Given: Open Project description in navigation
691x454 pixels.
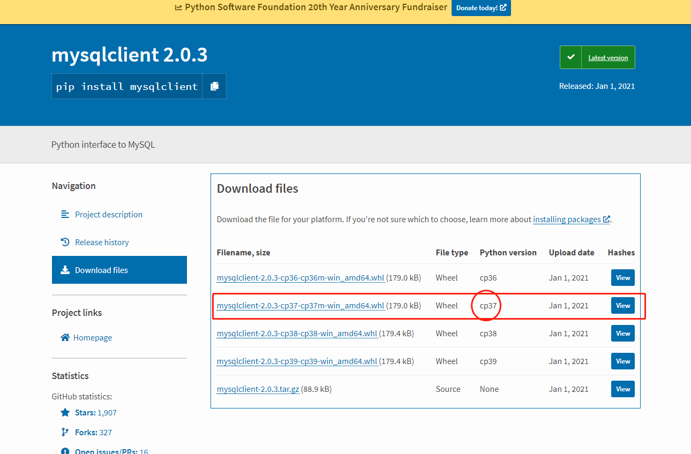Looking at the screenshot, I should pyautogui.click(x=109, y=214).
